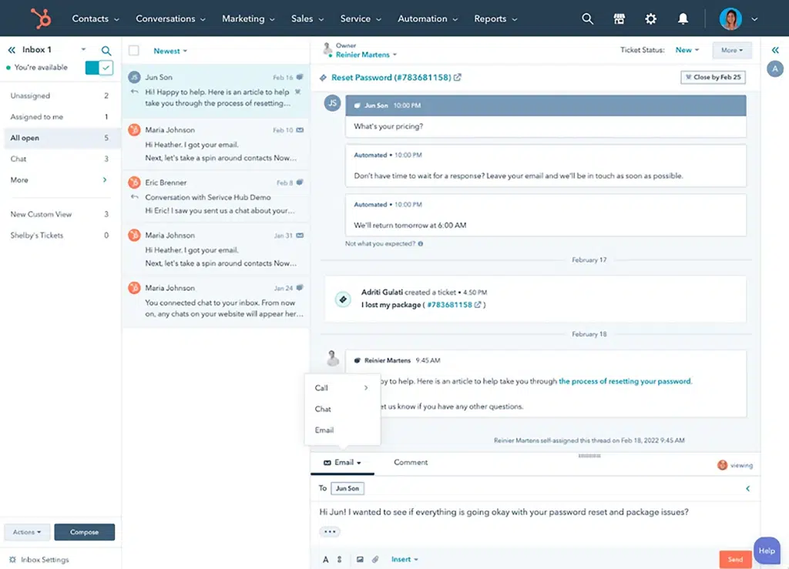Open the Insert dropdown in composer
Viewport: 789px width, 569px height.
pyautogui.click(x=405, y=559)
